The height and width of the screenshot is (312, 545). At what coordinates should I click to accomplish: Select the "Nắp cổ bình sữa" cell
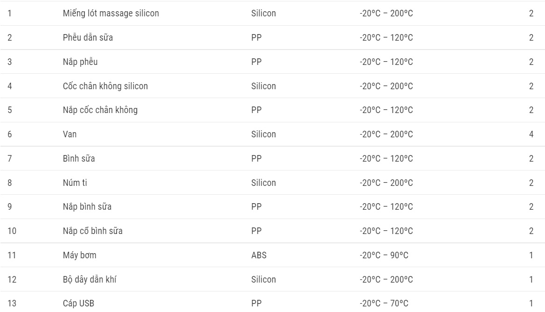93,231
